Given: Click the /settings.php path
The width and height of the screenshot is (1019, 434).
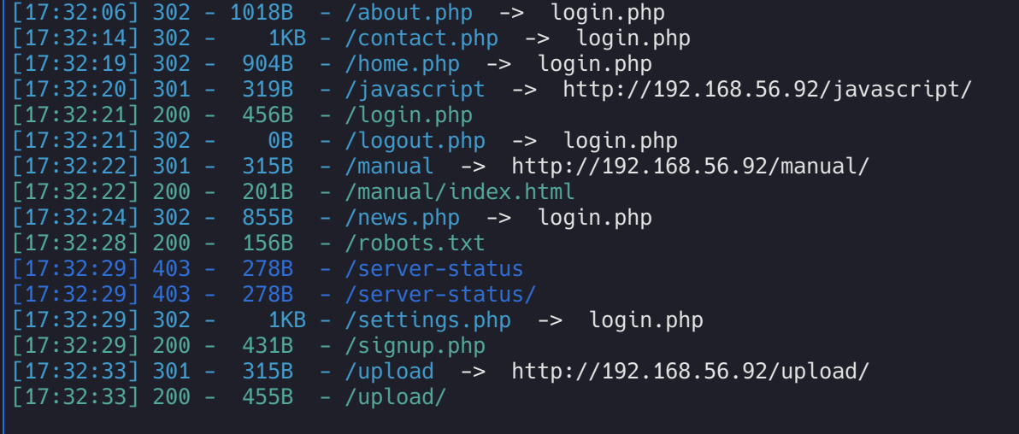Looking at the screenshot, I should pos(428,320).
